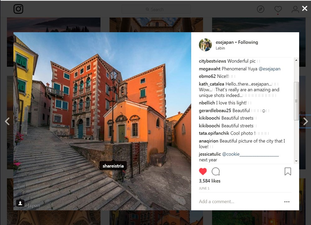Open the more options ellipsis
The height and width of the screenshot is (225, 311).
coord(287,202)
